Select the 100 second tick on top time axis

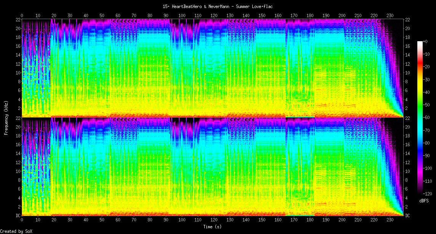182,16
